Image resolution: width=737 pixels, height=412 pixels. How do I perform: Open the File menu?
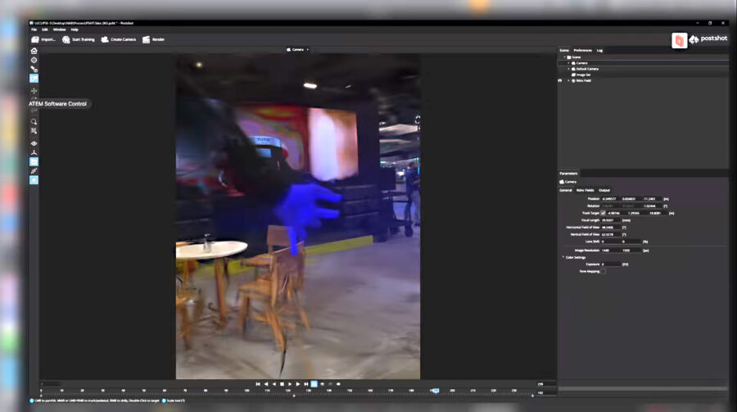(34, 29)
